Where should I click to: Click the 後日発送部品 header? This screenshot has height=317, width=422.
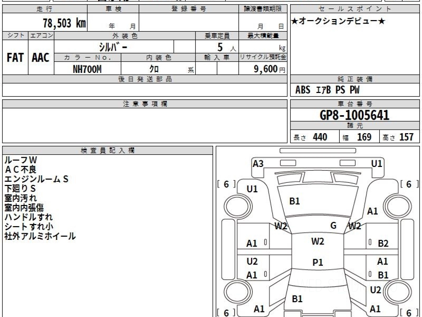[145, 79]
